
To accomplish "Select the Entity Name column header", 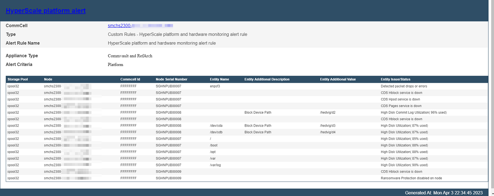I will (x=219, y=79).
